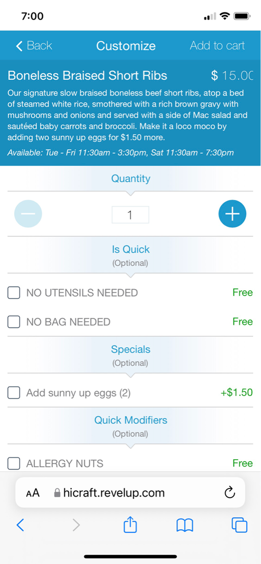Image resolution: width=261 pixels, height=564 pixels.
Task: Enable Add sunny up eggs option
Action: point(14,393)
